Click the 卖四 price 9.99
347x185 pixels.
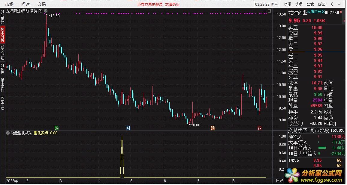pos(318,33)
